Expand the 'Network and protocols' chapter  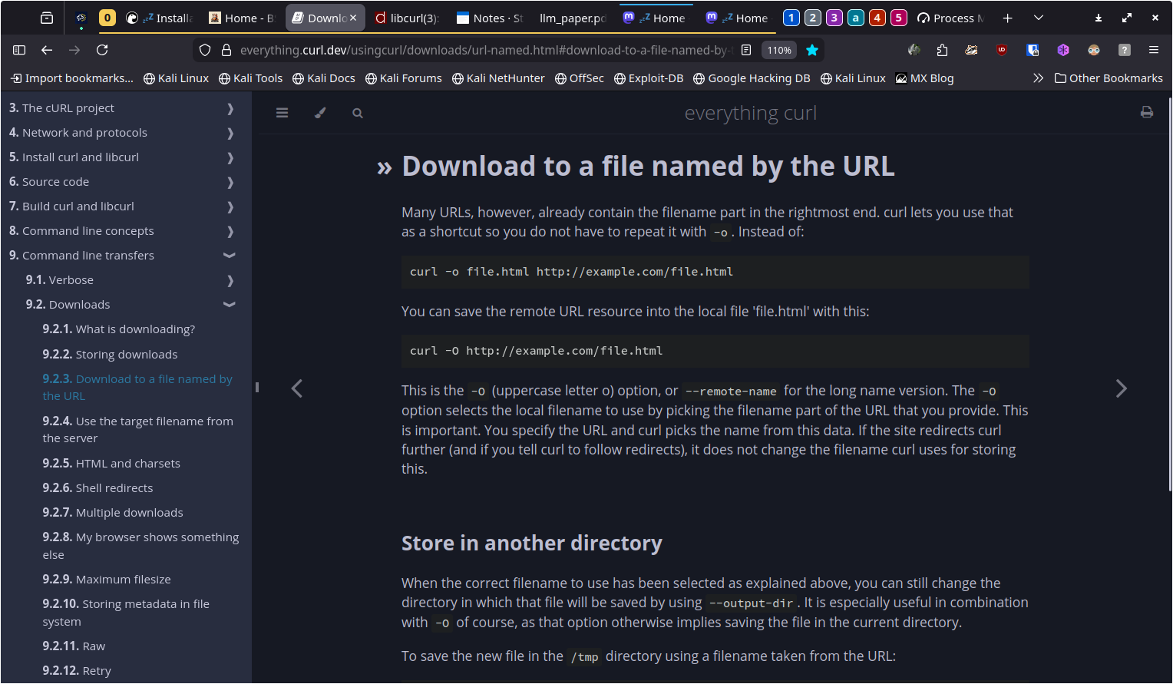230,133
